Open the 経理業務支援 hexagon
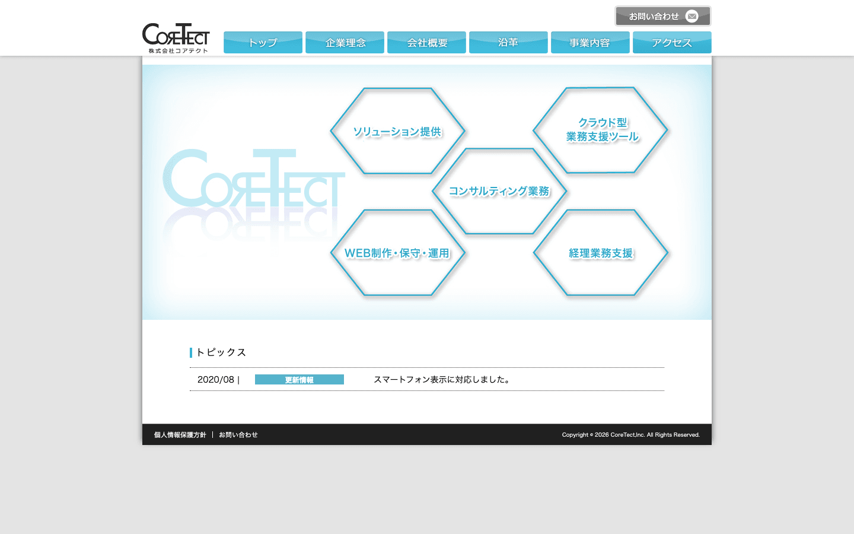Viewport: 854px width, 534px height. click(601, 253)
